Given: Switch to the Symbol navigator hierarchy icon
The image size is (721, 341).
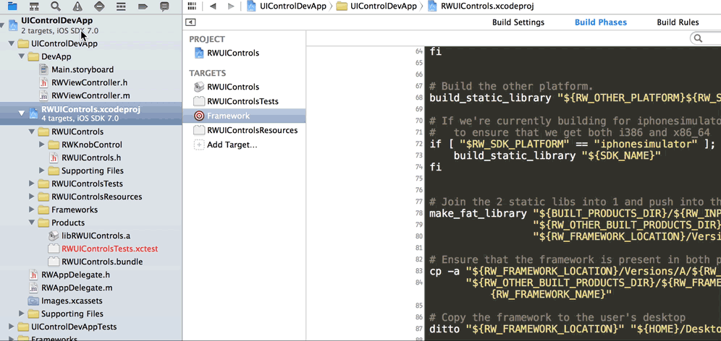Looking at the screenshot, I should tap(34, 6).
